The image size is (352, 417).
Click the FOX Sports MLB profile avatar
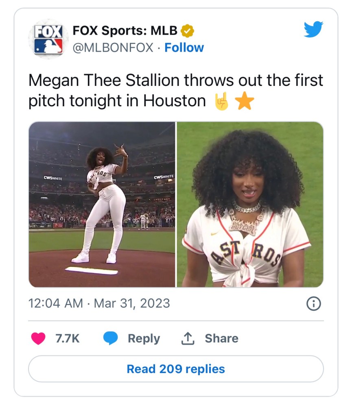click(48, 40)
